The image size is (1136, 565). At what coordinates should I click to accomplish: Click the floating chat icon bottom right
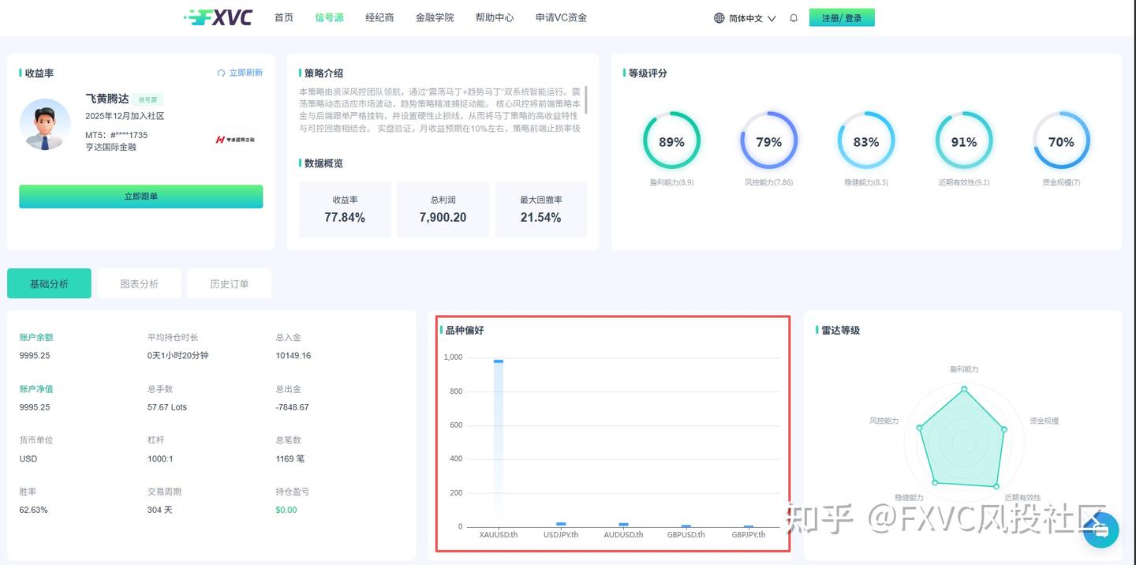(1101, 530)
